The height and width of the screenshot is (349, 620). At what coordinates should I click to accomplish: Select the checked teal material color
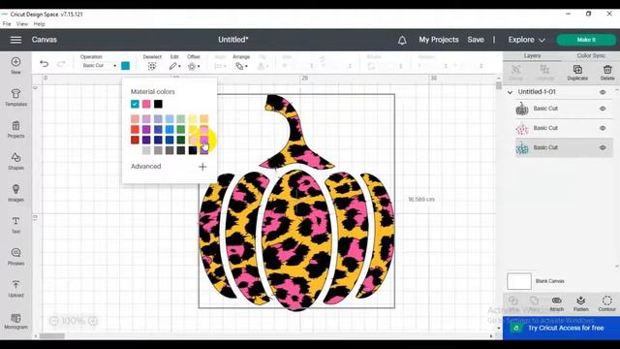pyautogui.click(x=135, y=104)
